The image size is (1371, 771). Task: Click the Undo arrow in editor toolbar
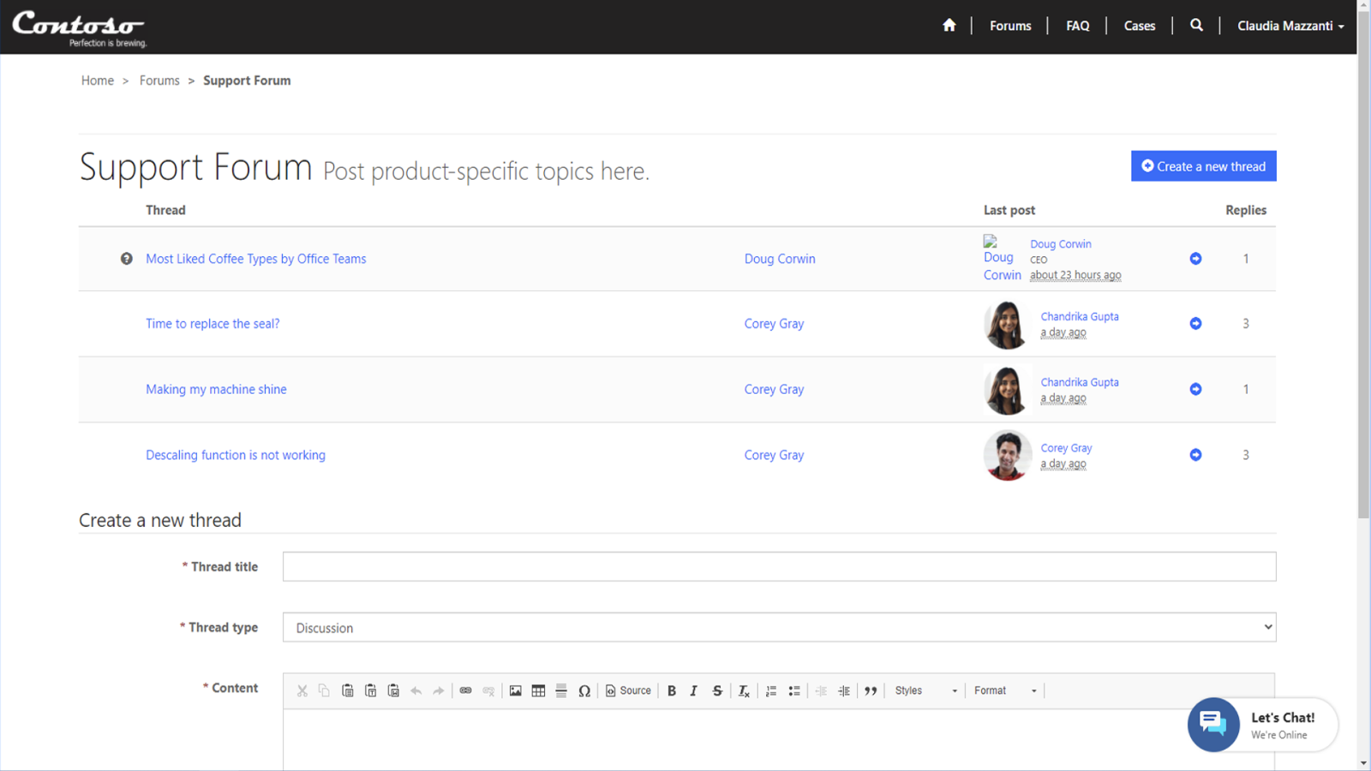tap(416, 690)
